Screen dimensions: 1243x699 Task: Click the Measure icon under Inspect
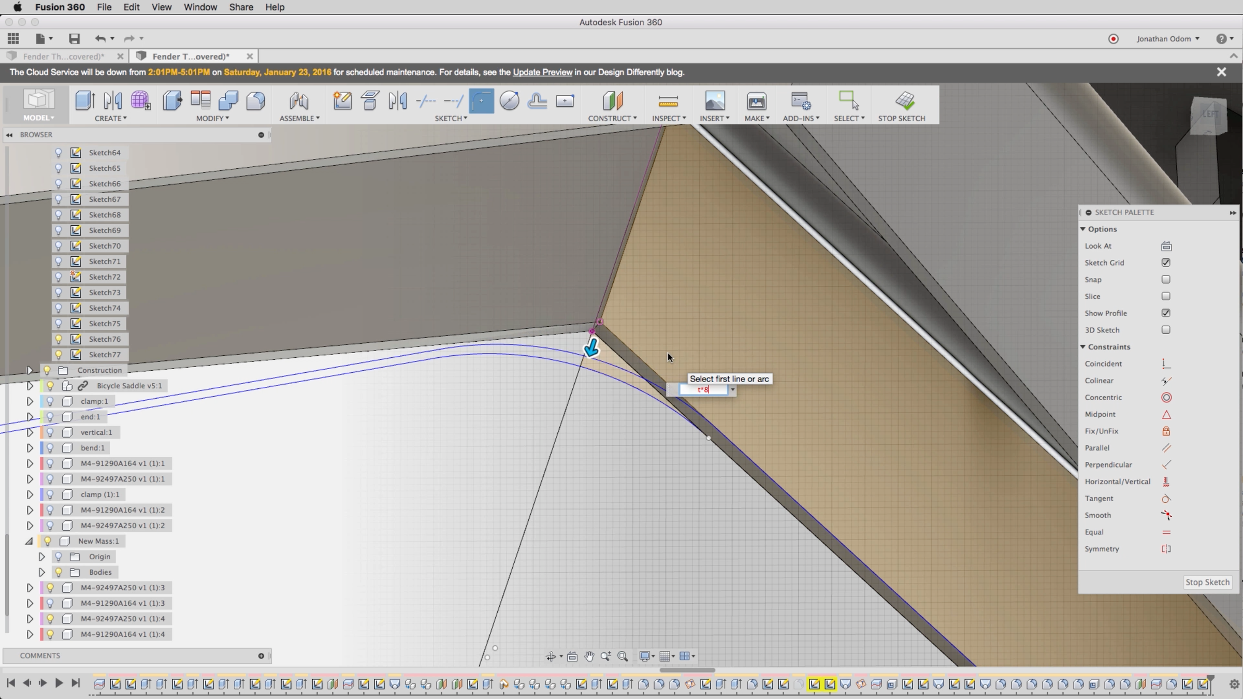pos(668,101)
